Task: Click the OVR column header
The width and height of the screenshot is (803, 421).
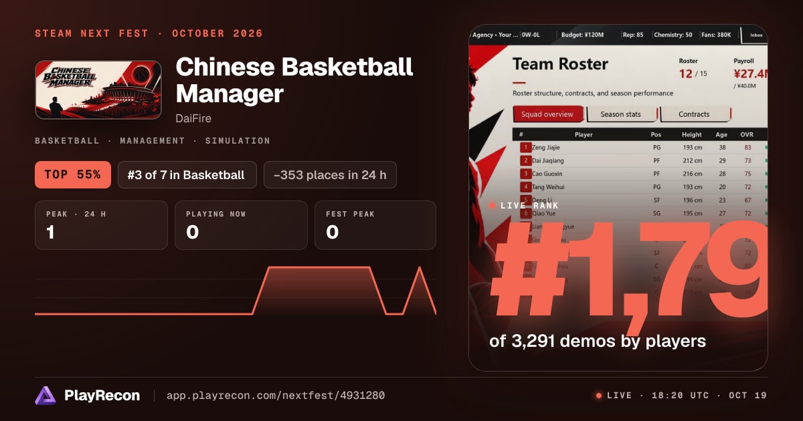Action: (747, 134)
